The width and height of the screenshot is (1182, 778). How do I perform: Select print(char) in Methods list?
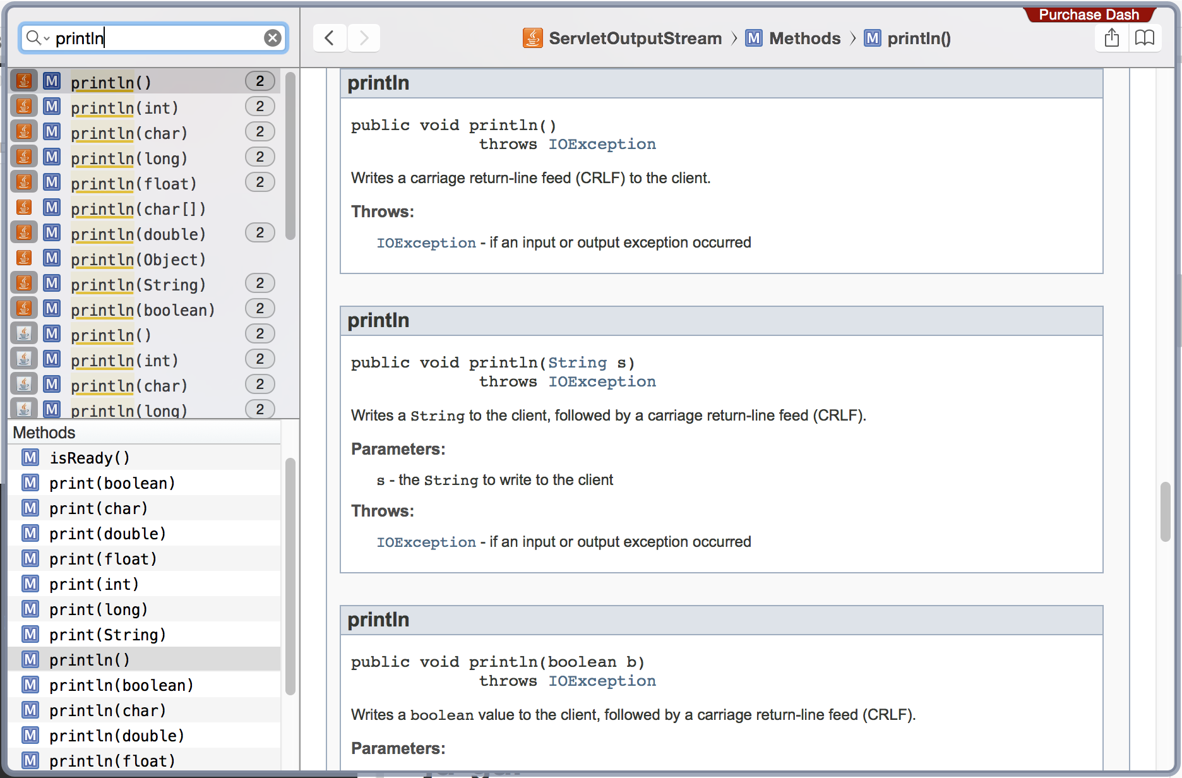pyautogui.click(x=144, y=508)
